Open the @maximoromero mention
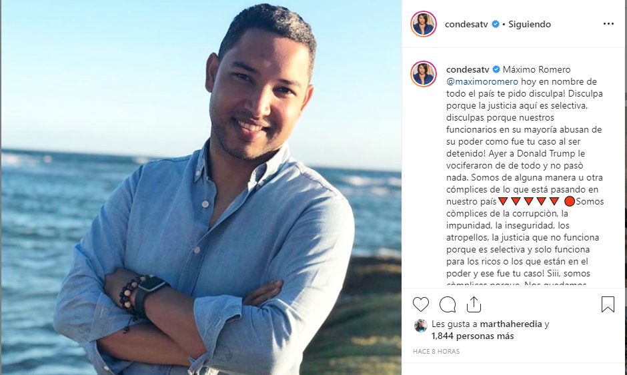The width and height of the screenshot is (627, 375). pyautogui.click(x=482, y=82)
